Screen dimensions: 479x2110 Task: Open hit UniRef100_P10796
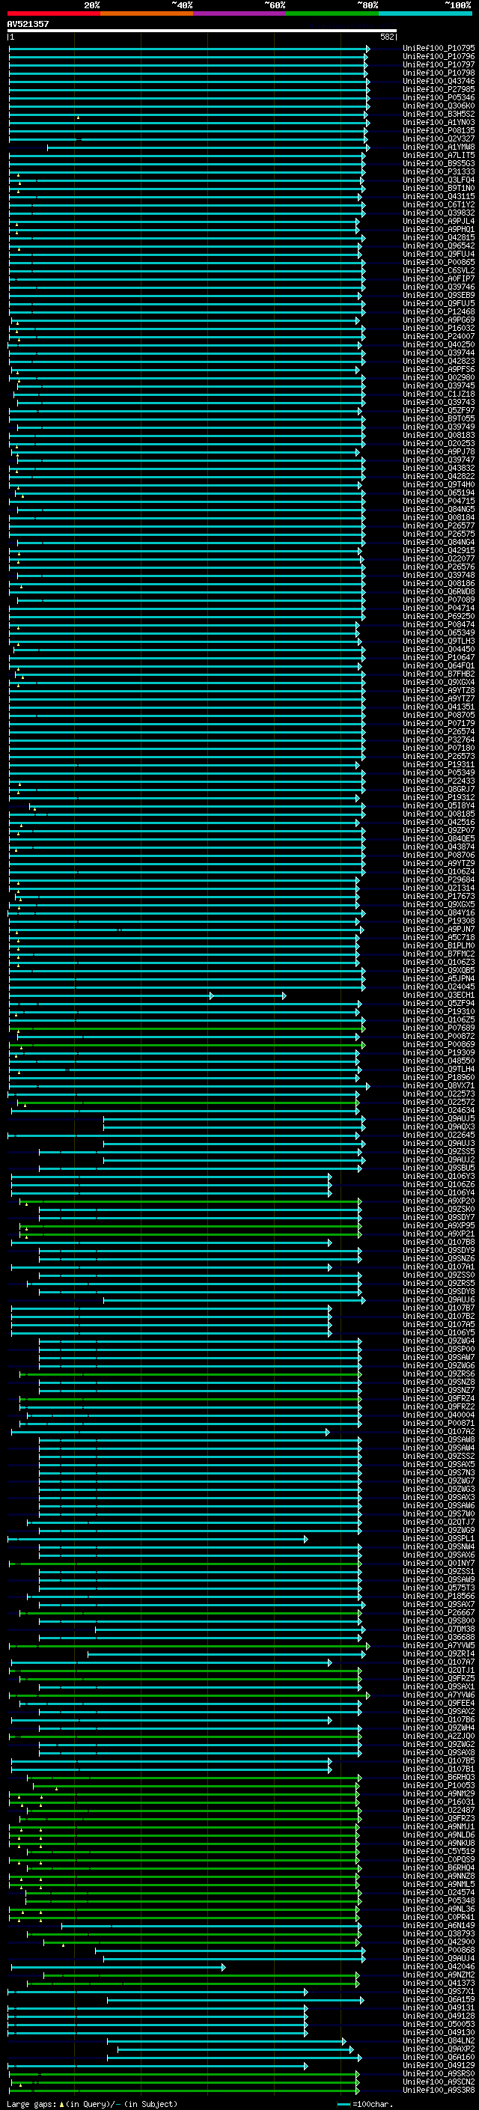[x=439, y=57]
